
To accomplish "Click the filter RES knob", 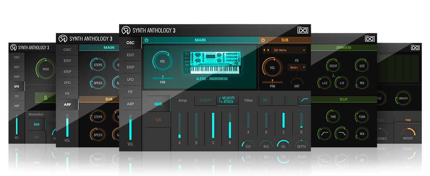I will point(266,144).
